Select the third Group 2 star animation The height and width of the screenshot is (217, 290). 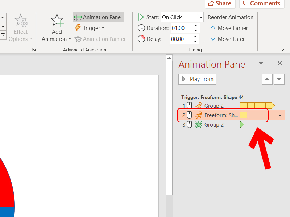point(214,125)
